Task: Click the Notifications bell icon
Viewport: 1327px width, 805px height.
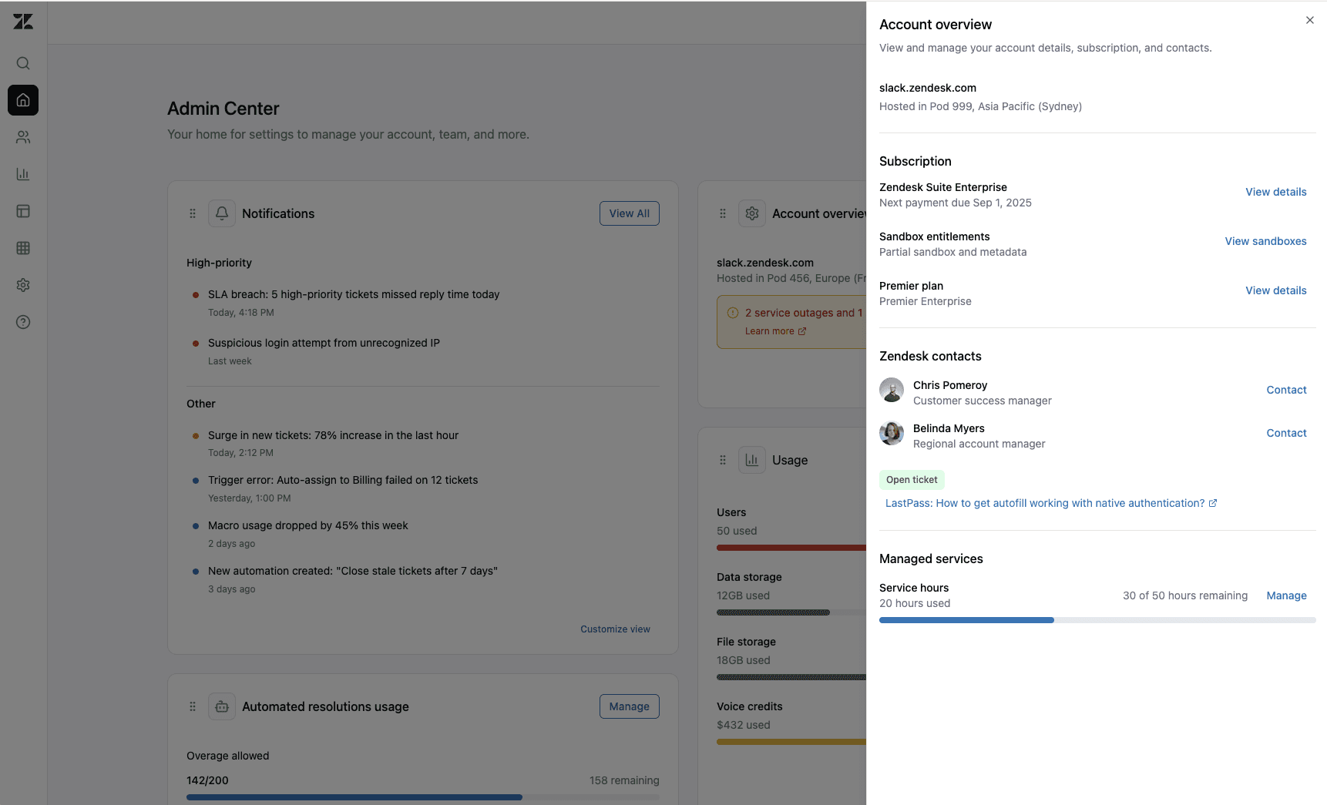Action: pos(222,213)
